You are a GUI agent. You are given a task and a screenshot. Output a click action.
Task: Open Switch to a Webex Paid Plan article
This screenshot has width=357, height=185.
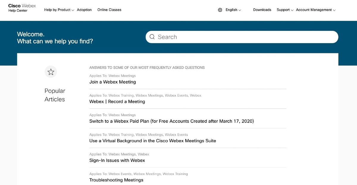click(x=171, y=121)
